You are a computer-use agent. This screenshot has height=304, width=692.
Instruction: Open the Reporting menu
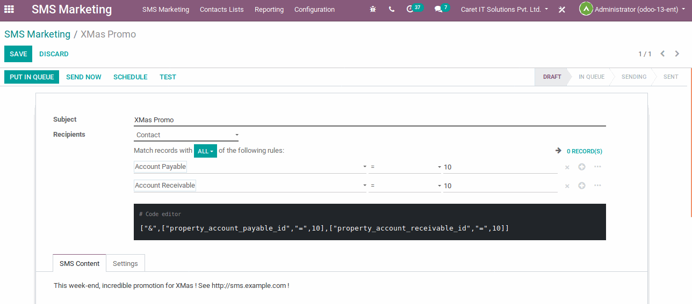(x=269, y=9)
